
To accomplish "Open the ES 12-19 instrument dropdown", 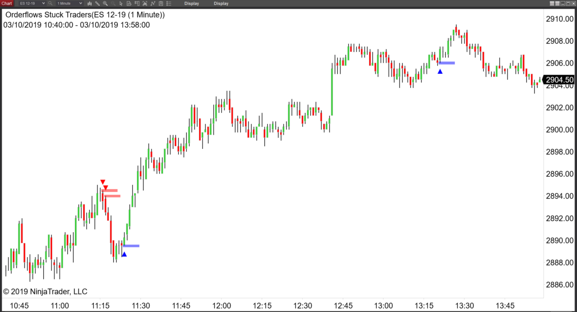I will tap(32, 4).
